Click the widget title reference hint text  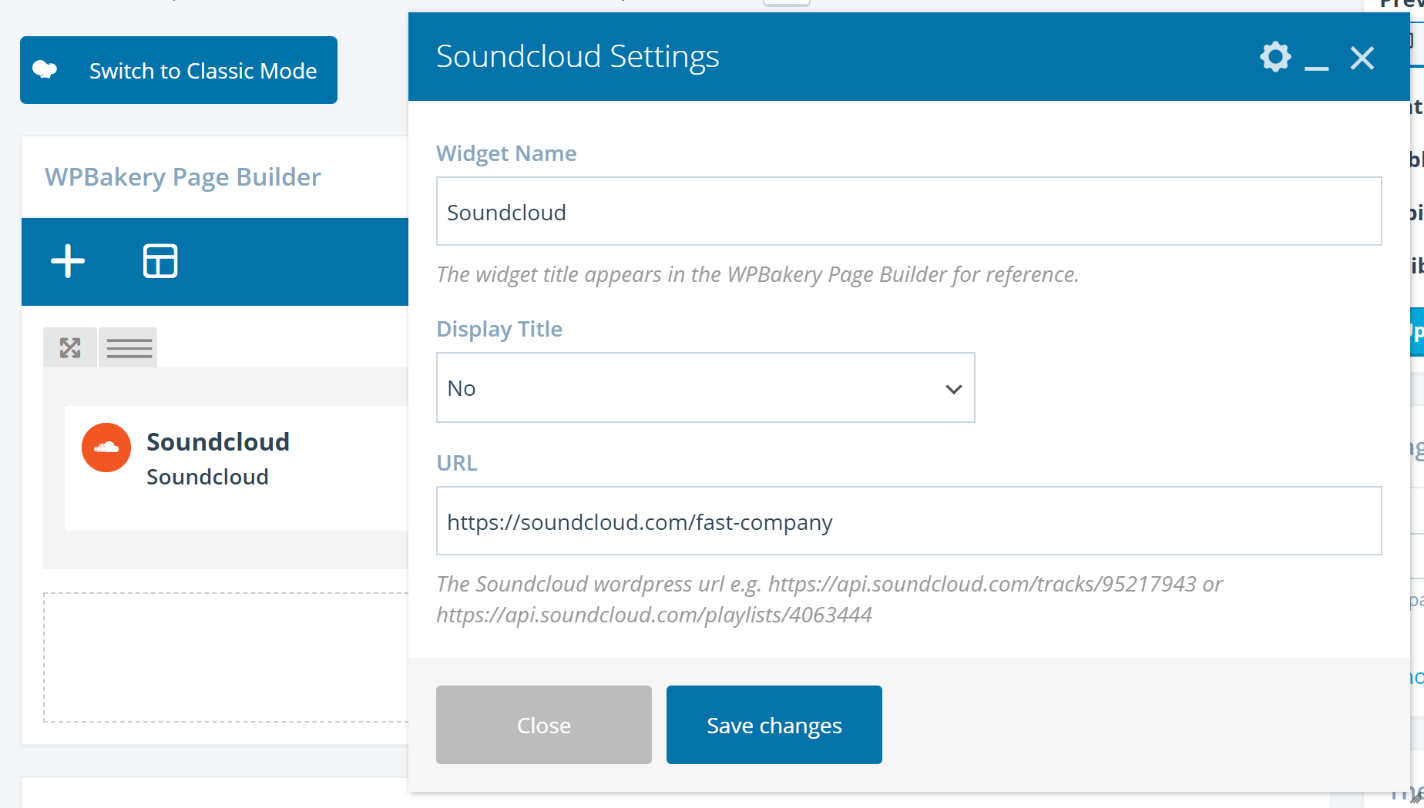pos(757,274)
